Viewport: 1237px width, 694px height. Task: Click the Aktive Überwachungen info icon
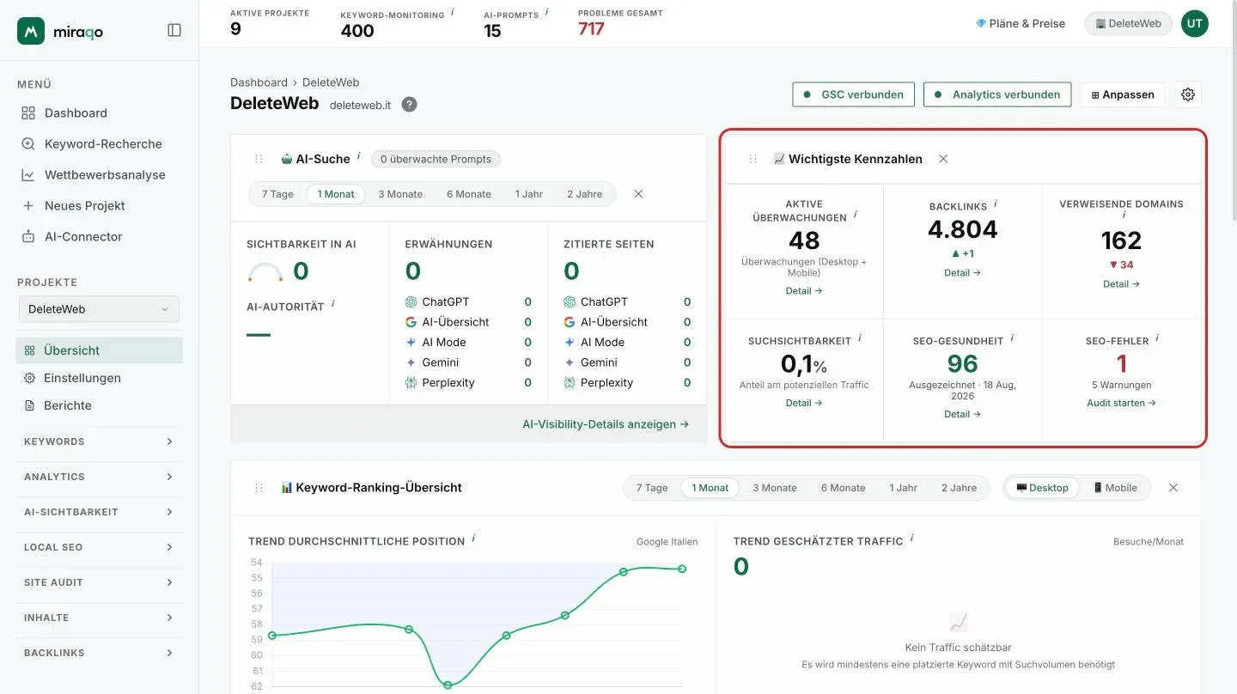(855, 215)
